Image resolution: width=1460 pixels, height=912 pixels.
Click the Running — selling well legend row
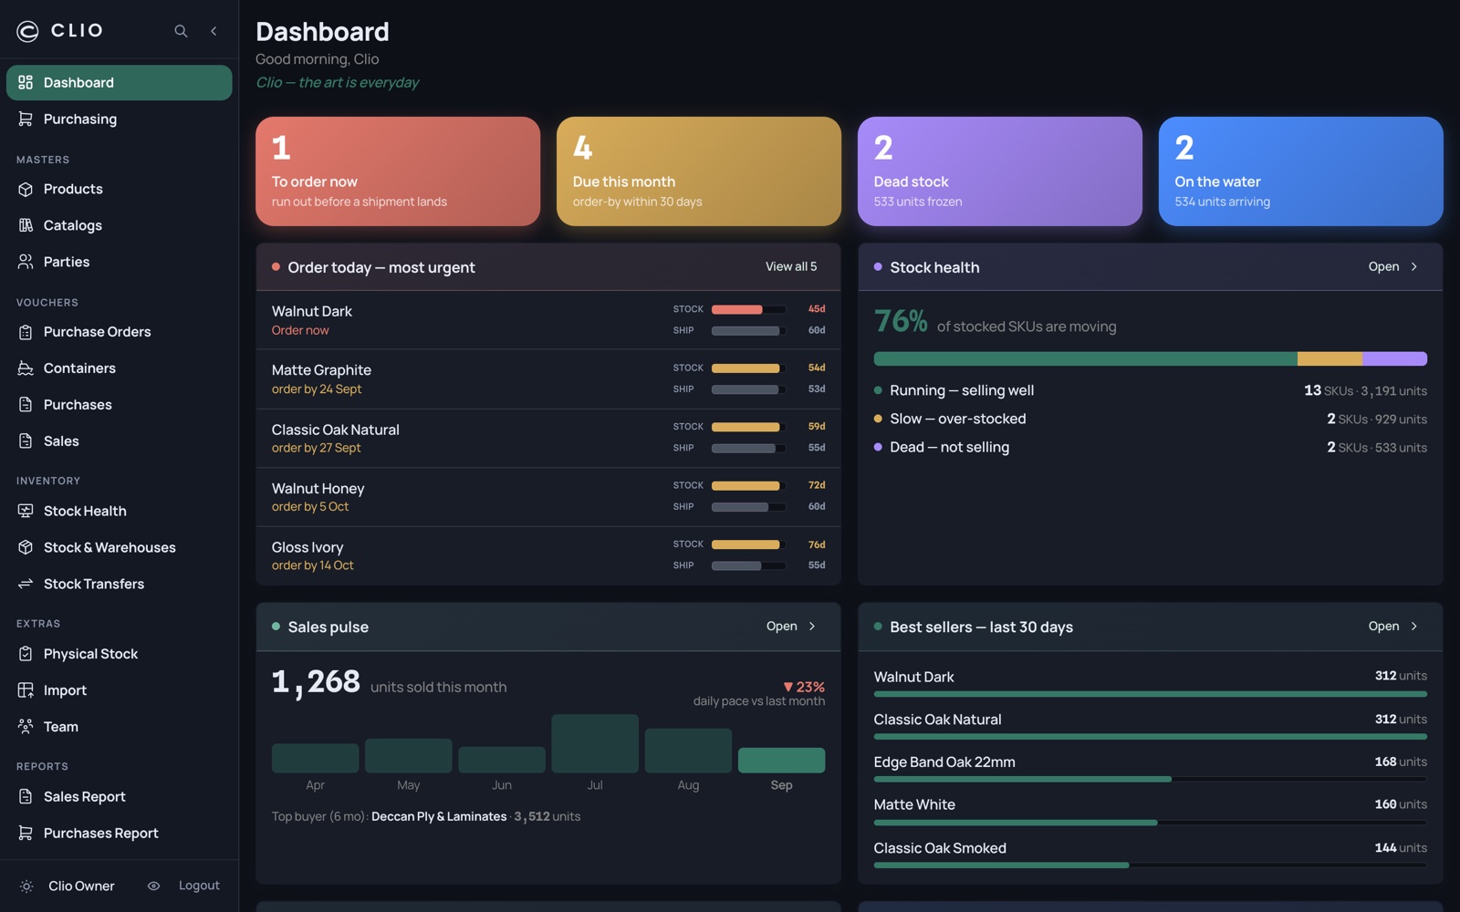[1151, 390]
